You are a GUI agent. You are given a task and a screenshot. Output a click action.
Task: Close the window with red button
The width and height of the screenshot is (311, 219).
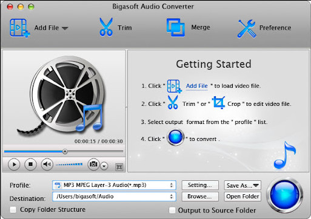tap(10, 7)
